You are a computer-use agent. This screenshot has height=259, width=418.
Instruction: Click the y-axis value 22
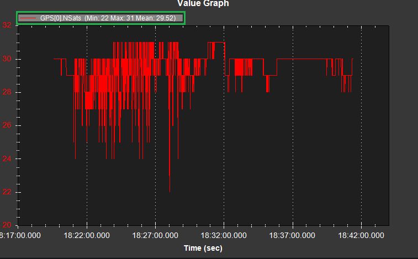point(7,192)
